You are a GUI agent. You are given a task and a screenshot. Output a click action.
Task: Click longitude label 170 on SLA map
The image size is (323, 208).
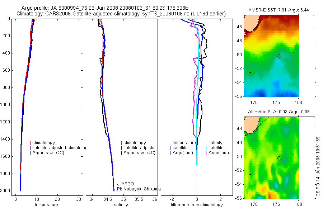click(254, 204)
